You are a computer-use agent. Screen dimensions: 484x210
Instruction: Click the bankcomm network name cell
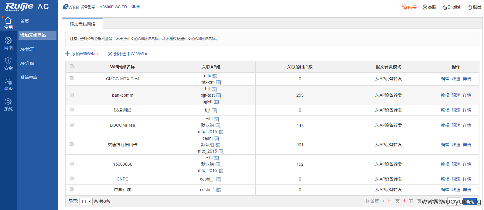pos(123,95)
